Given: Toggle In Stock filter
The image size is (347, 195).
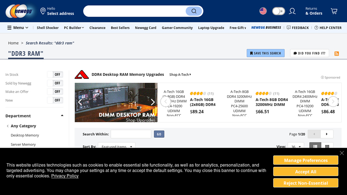Looking at the screenshot, I should point(55,75).
